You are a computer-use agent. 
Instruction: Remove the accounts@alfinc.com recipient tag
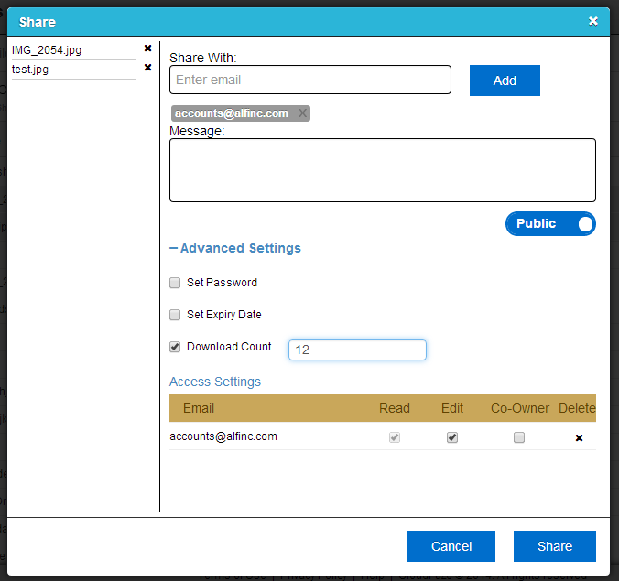[x=302, y=113]
